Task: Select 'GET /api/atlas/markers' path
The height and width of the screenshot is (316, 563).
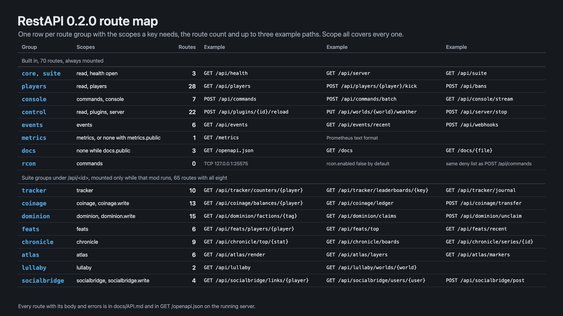Action: (478, 255)
